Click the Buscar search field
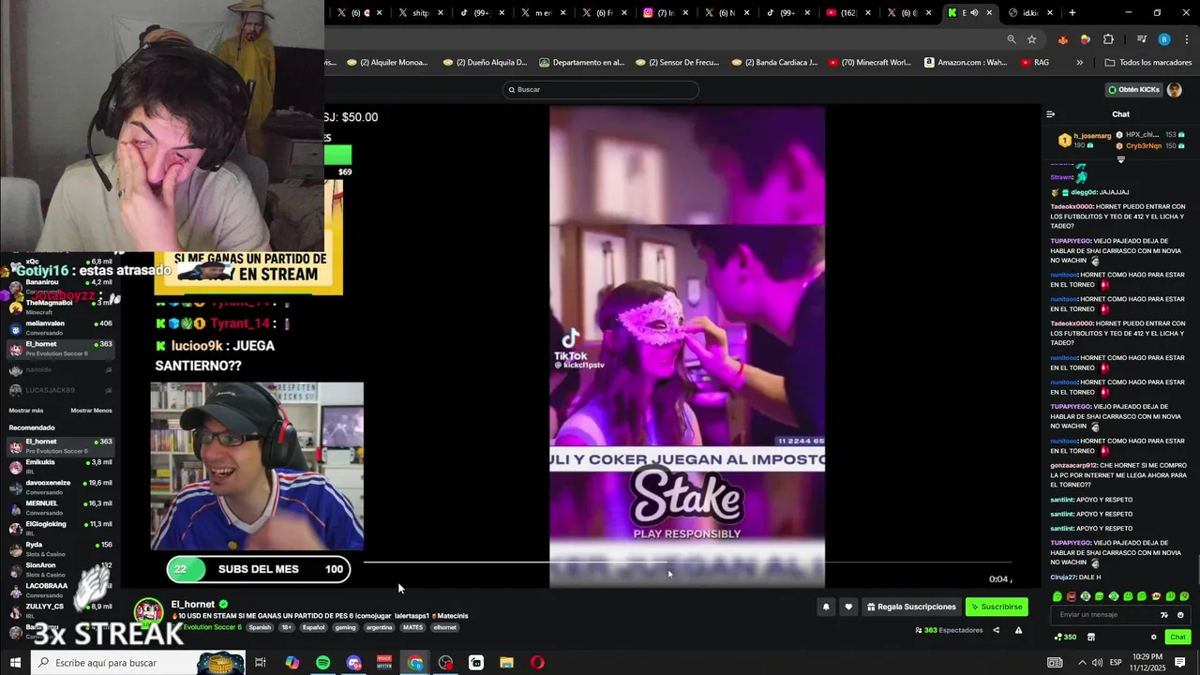Screen dimensions: 1200x675 click(600, 90)
